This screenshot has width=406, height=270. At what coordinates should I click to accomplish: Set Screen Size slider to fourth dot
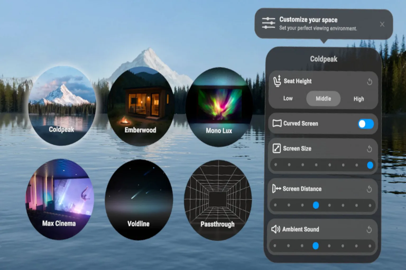click(x=316, y=165)
